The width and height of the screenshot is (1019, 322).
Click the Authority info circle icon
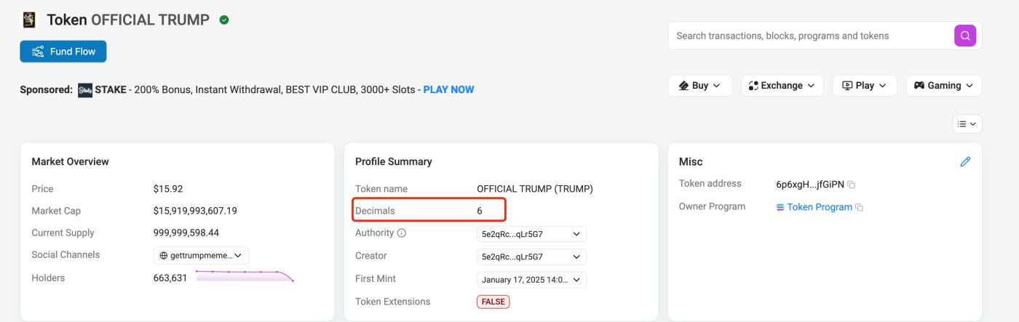pos(402,233)
